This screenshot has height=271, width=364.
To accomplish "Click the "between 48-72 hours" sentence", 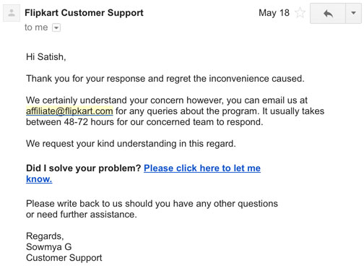I will coord(144,122).
